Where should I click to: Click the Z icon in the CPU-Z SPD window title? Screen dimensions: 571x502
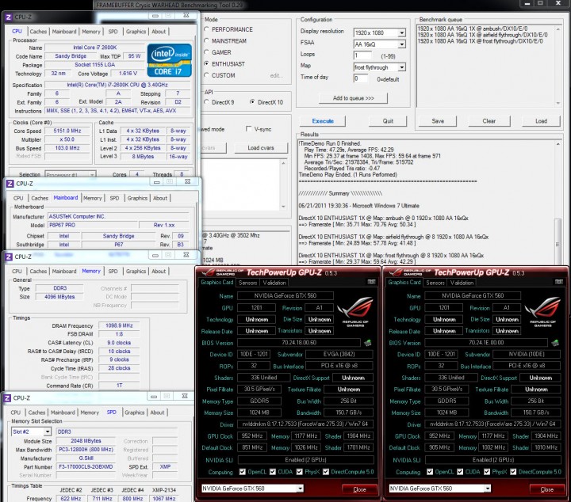click(x=7, y=398)
